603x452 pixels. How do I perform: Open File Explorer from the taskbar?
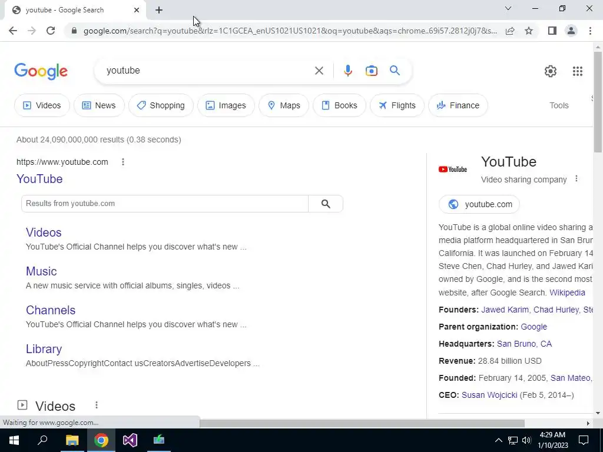pos(72,440)
